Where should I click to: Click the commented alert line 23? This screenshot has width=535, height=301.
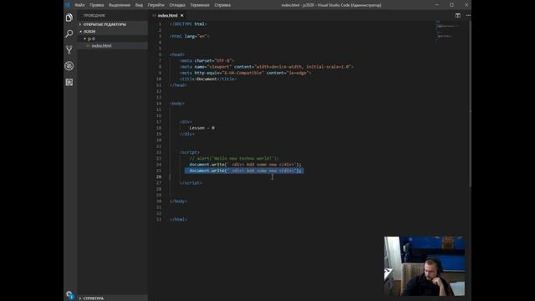coord(234,158)
